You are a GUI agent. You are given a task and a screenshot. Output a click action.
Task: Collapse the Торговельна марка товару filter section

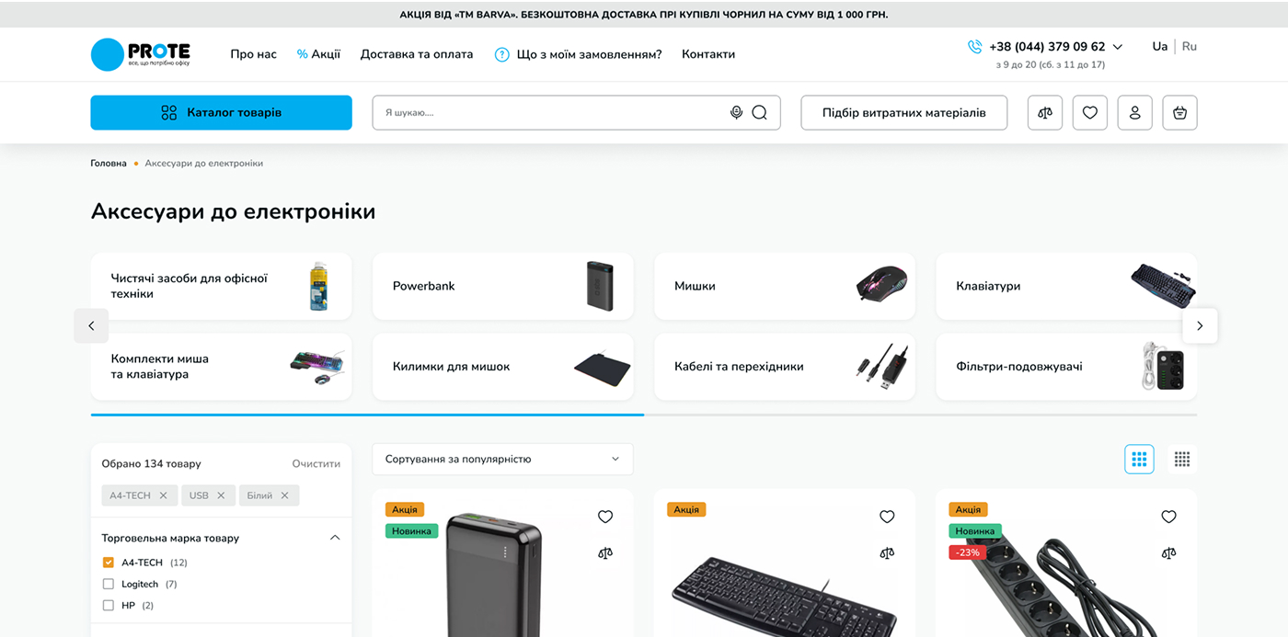[335, 538]
